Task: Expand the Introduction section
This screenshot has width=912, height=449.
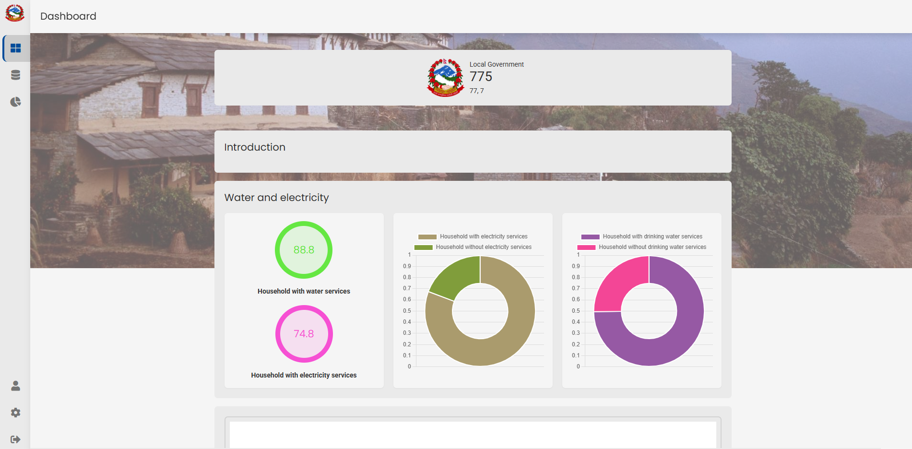Action: (255, 147)
